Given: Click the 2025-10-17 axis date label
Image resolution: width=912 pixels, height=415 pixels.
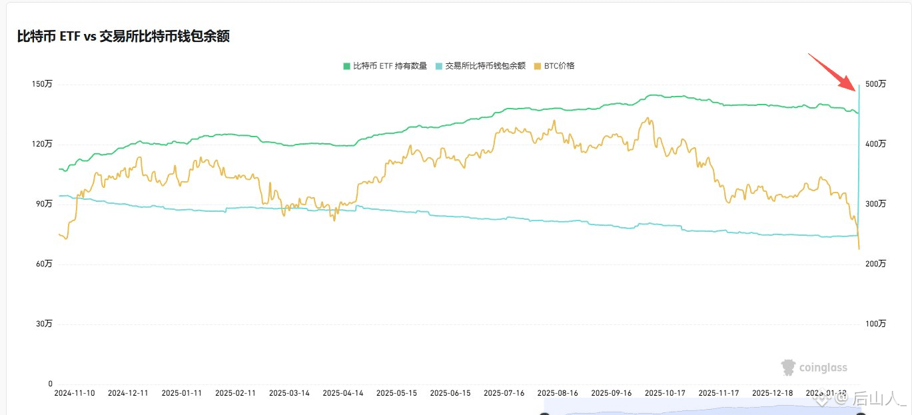Looking at the screenshot, I should (x=666, y=393).
